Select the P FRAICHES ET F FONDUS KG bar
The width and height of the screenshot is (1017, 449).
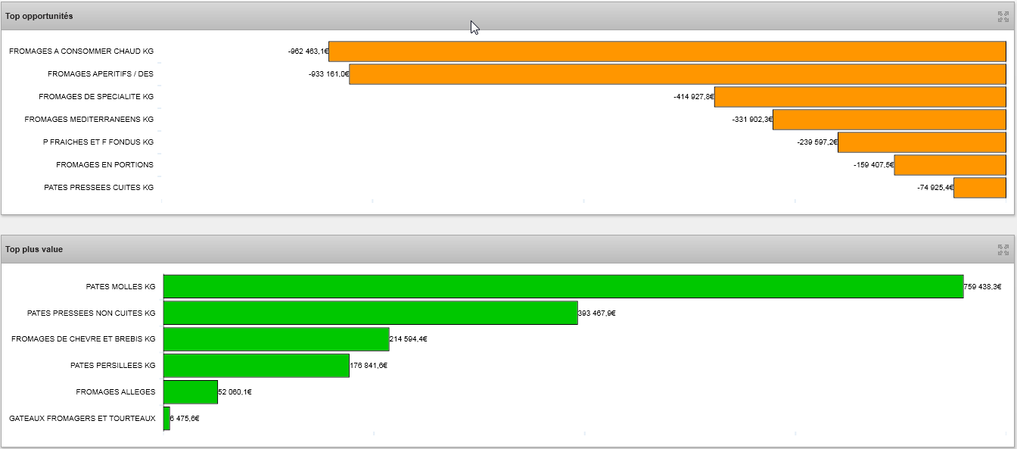pos(922,142)
